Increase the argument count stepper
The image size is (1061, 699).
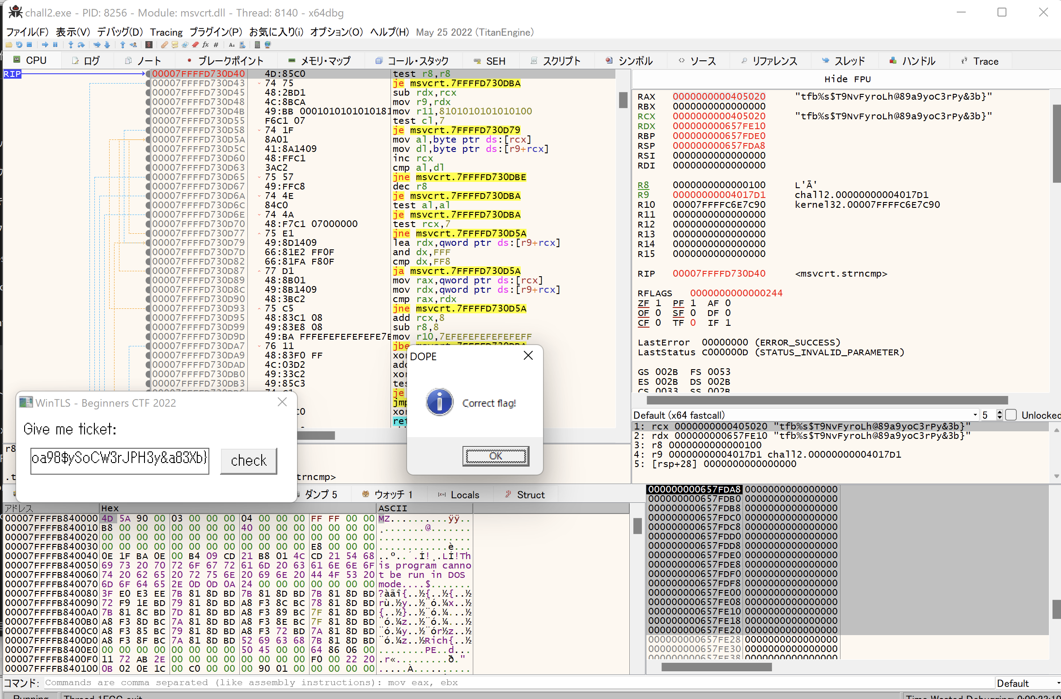[1000, 412]
